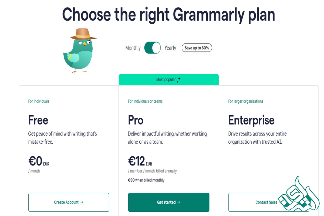The width and height of the screenshot is (324, 216).
Task: Select the Pro plan heading
Action: 136,120
